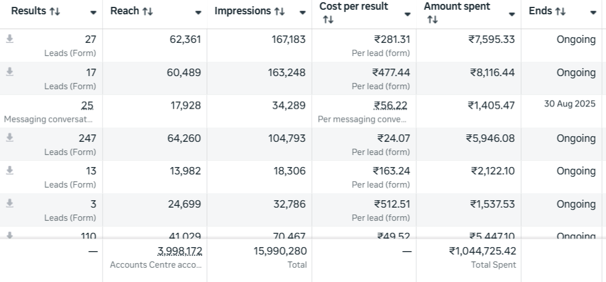Sort by Cost per result arrows icon
Viewport: 606px width, 282px height.
click(328, 20)
